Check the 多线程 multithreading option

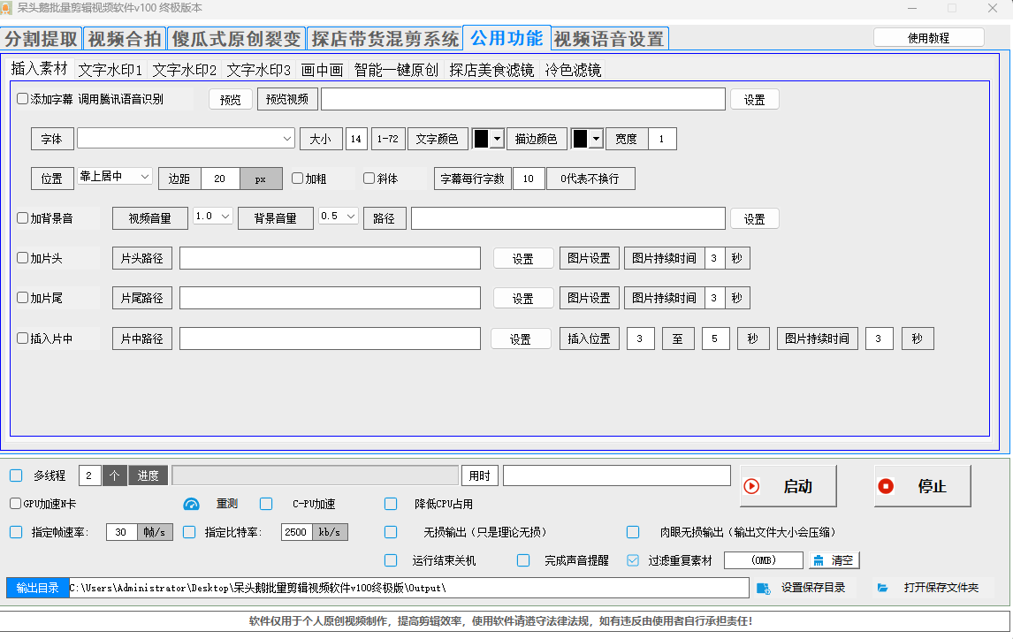(16, 475)
